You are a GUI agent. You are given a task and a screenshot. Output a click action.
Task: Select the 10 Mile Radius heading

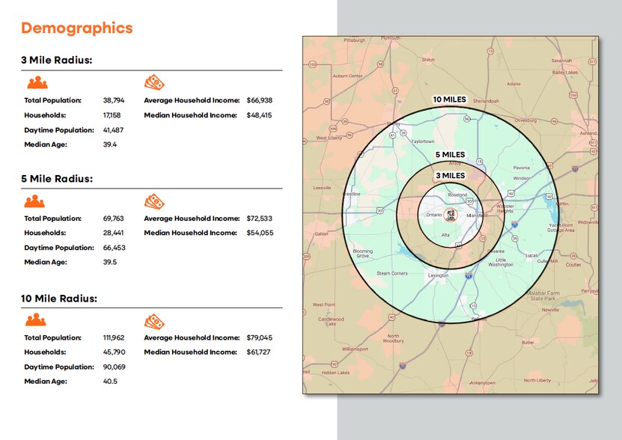click(x=59, y=299)
